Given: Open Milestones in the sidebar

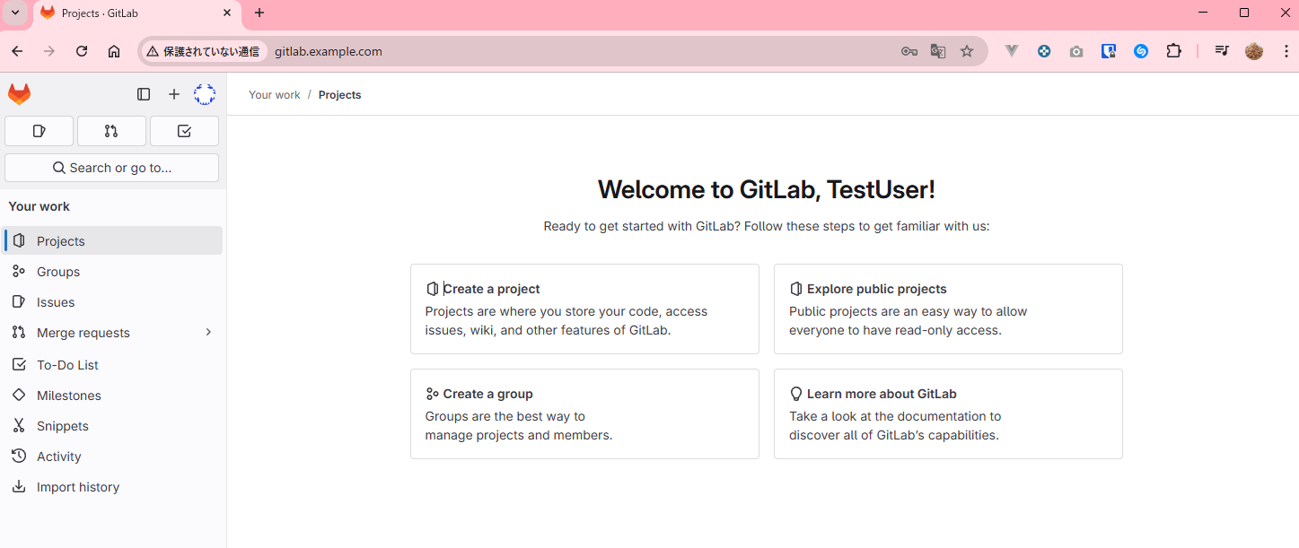Looking at the screenshot, I should tap(113, 396).
